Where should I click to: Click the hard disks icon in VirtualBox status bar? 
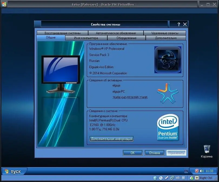pos(155,178)
